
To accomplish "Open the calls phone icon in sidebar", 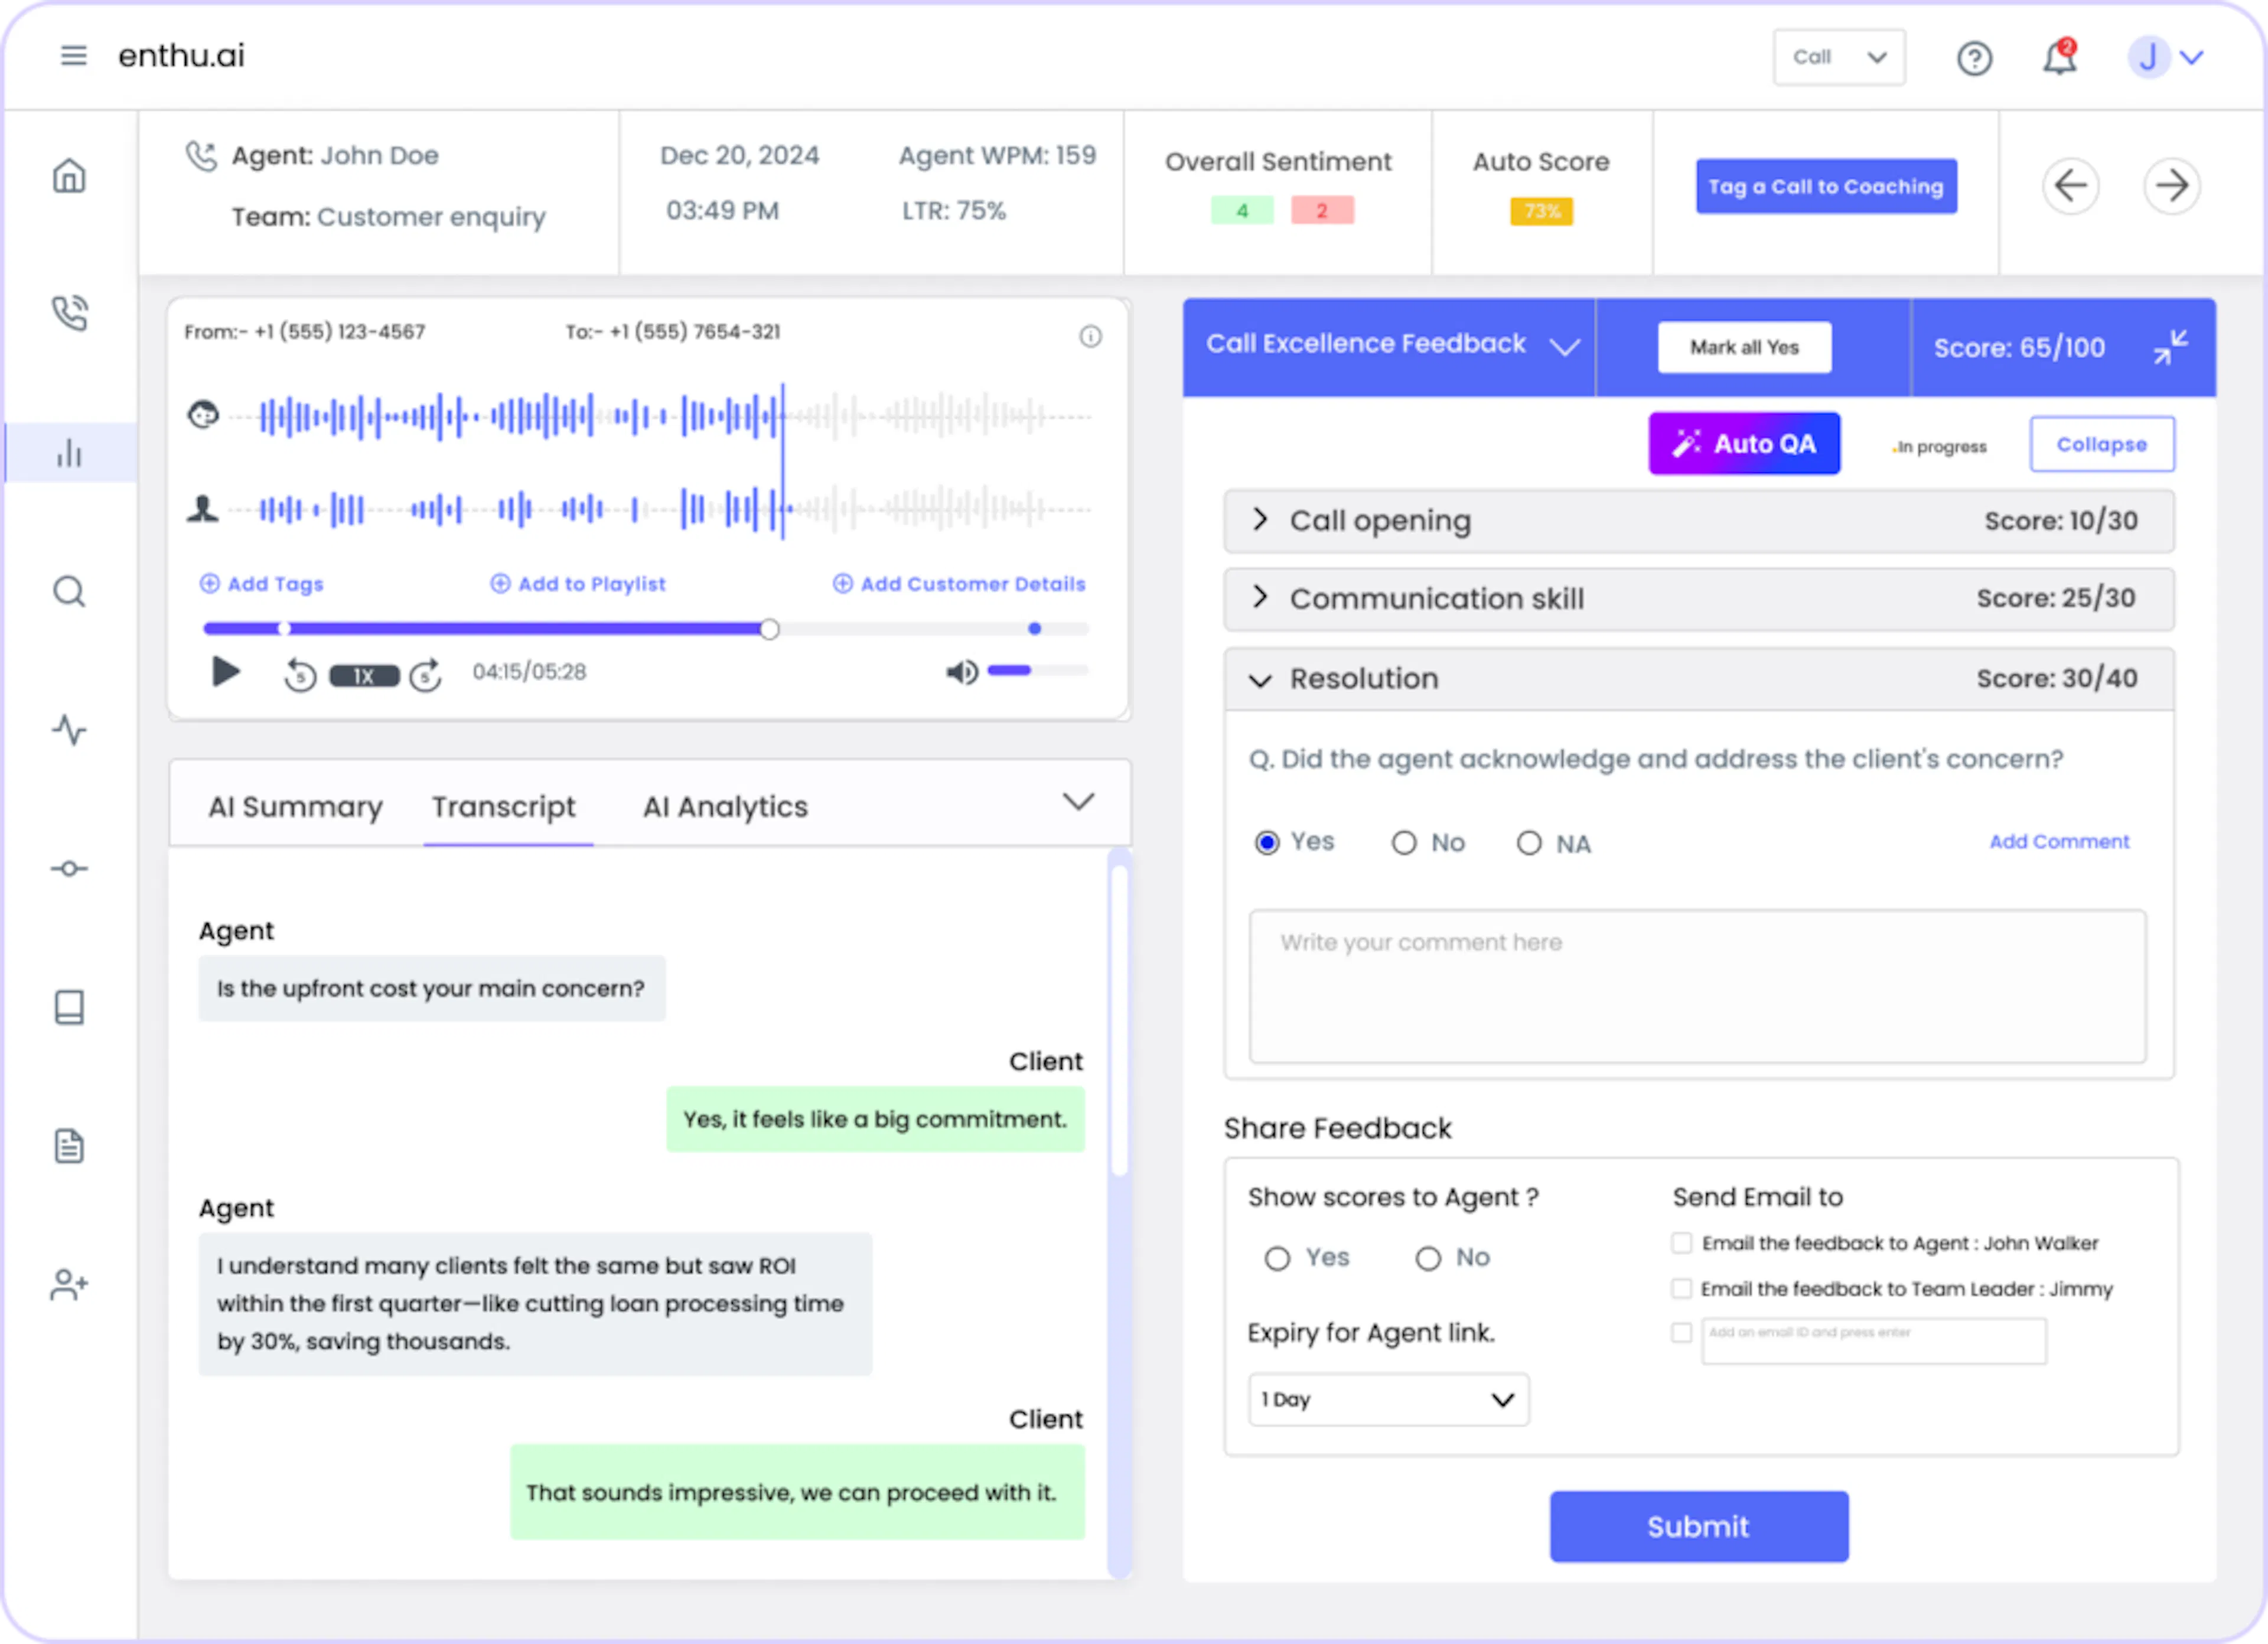I will point(69,313).
